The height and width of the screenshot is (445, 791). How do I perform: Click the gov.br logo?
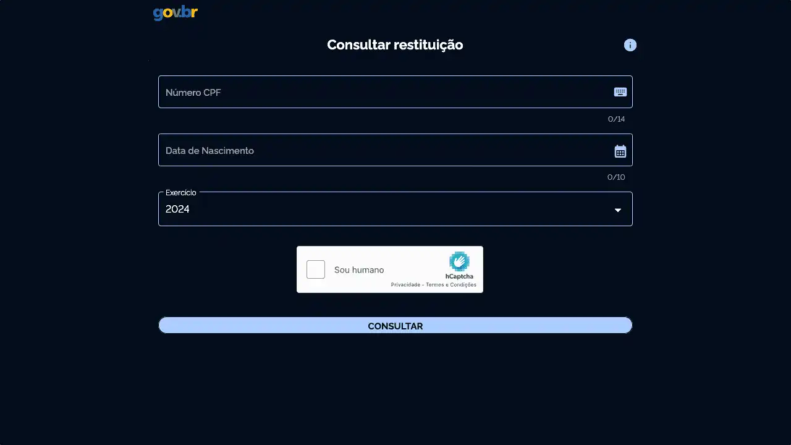(175, 13)
